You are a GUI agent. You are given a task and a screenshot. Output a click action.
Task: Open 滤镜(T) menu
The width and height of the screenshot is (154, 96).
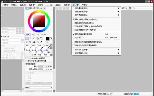[x=58, y=5]
